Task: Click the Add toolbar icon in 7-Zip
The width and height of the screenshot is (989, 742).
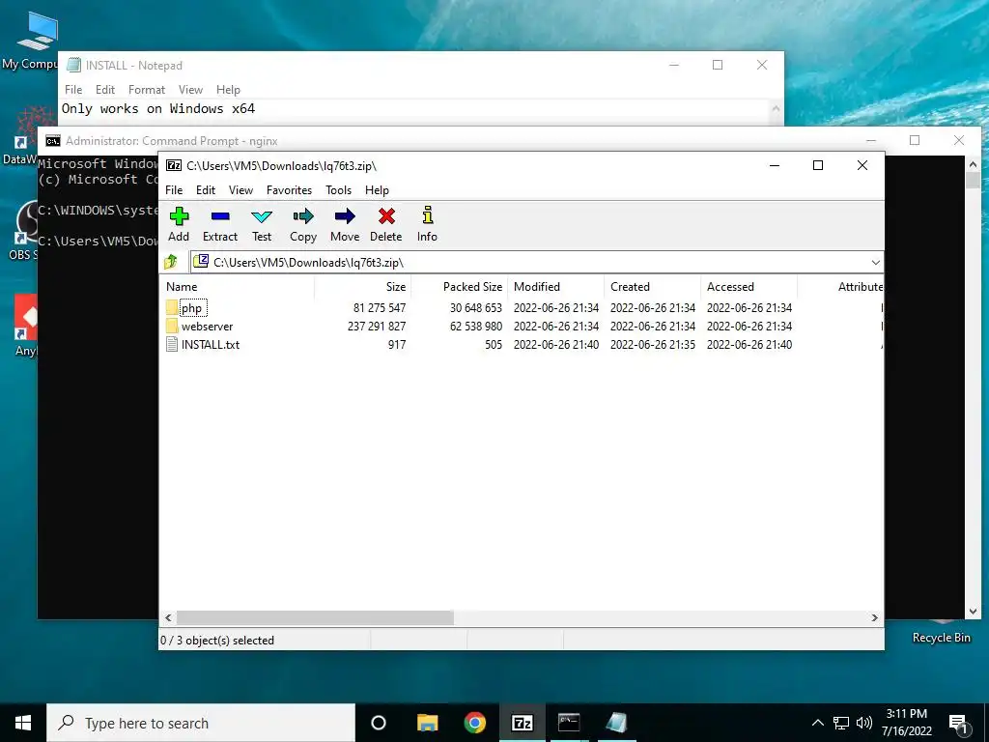Action: click(x=179, y=216)
